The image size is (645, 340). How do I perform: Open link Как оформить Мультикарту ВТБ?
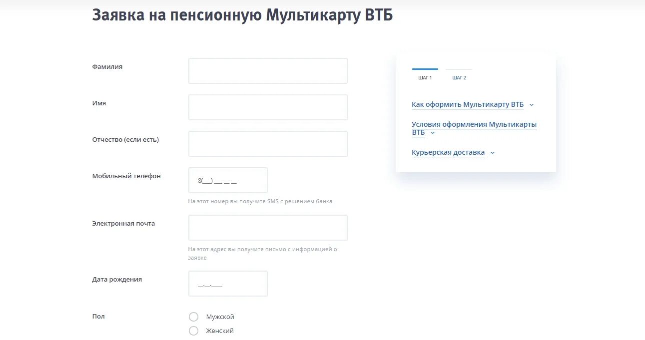[x=468, y=105]
